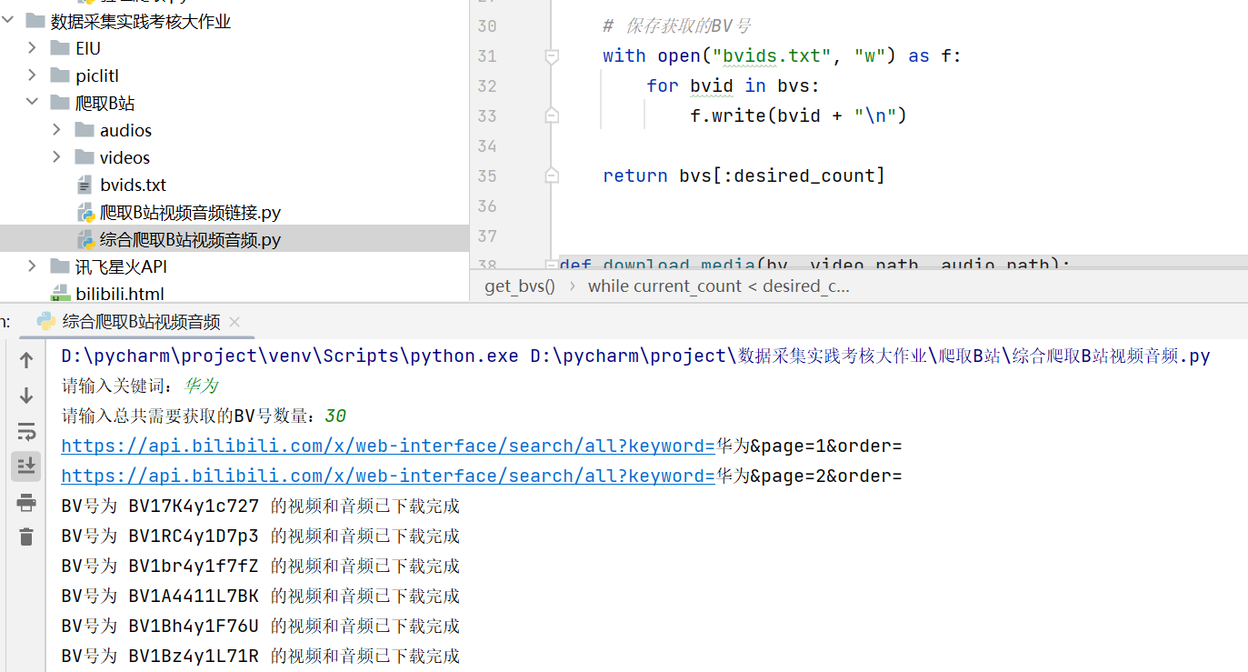Click the BV1br4y1f7fZ output line
The width and height of the screenshot is (1248, 672).
click(x=261, y=567)
